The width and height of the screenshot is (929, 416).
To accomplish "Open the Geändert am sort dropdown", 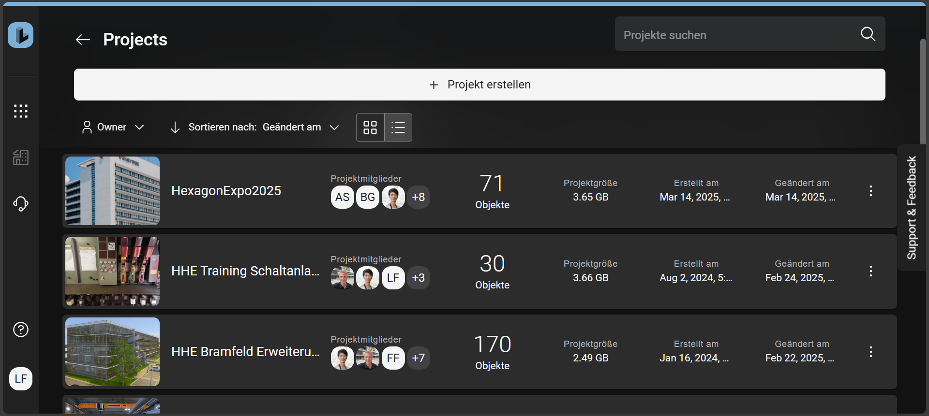I will [300, 127].
